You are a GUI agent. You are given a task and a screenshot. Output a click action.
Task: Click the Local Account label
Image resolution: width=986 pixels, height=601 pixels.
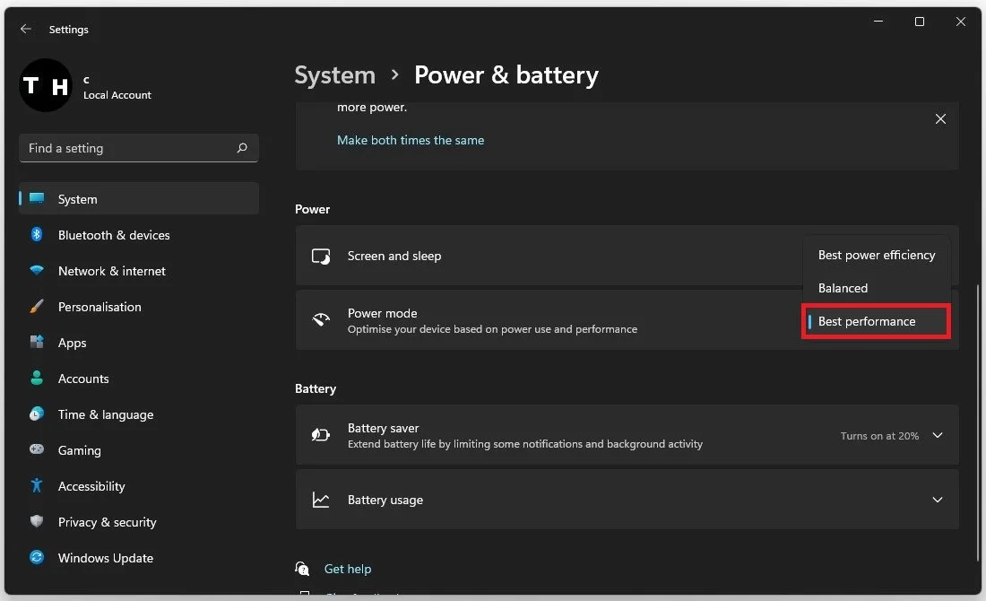[x=117, y=95]
